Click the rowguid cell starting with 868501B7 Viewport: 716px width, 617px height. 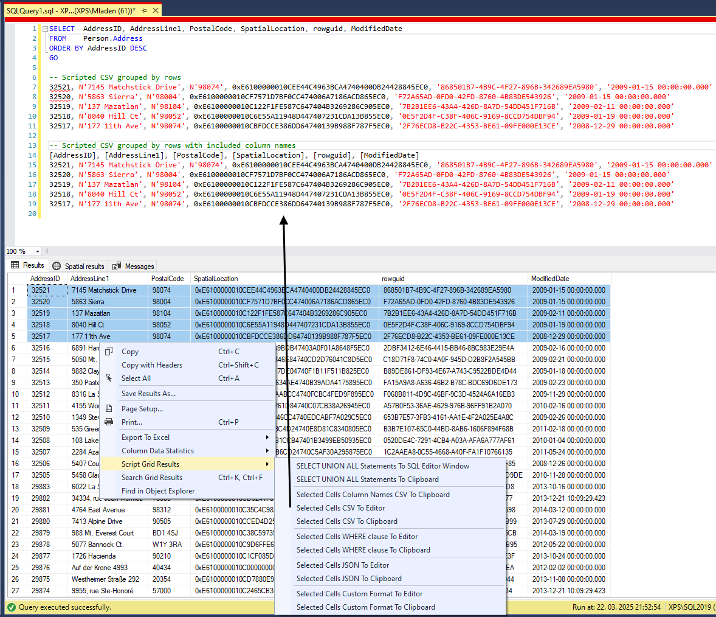pos(453,290)
